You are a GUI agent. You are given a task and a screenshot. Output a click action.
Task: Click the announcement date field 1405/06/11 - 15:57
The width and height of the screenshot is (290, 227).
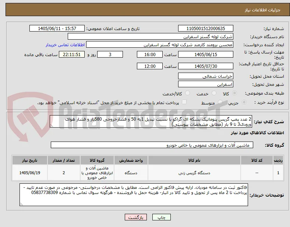[57, 28]
